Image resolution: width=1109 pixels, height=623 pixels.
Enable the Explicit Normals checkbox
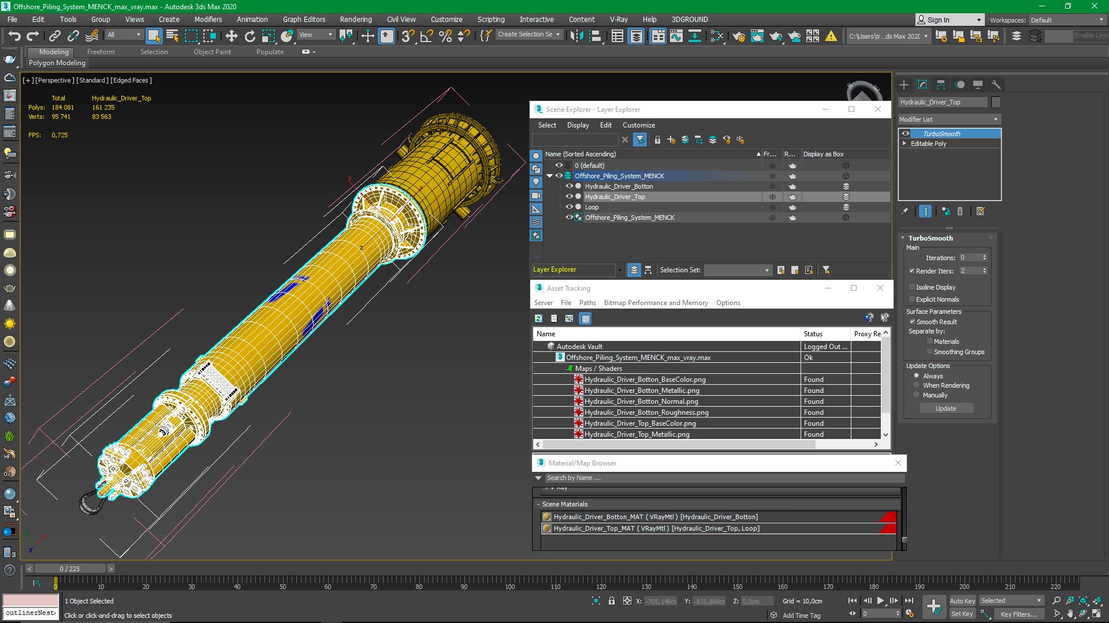click(912, 299)
